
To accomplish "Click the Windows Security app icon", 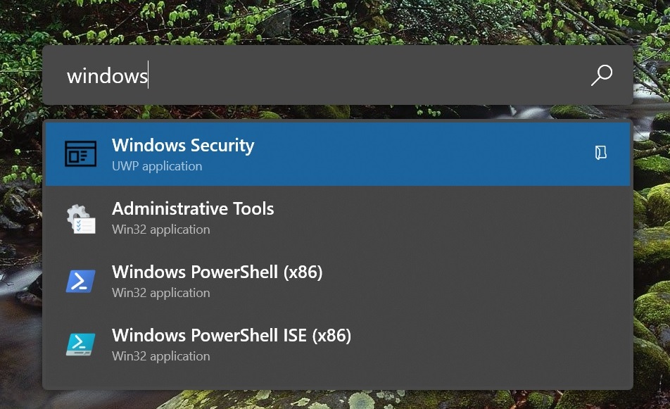I will [x=80, y=153].
